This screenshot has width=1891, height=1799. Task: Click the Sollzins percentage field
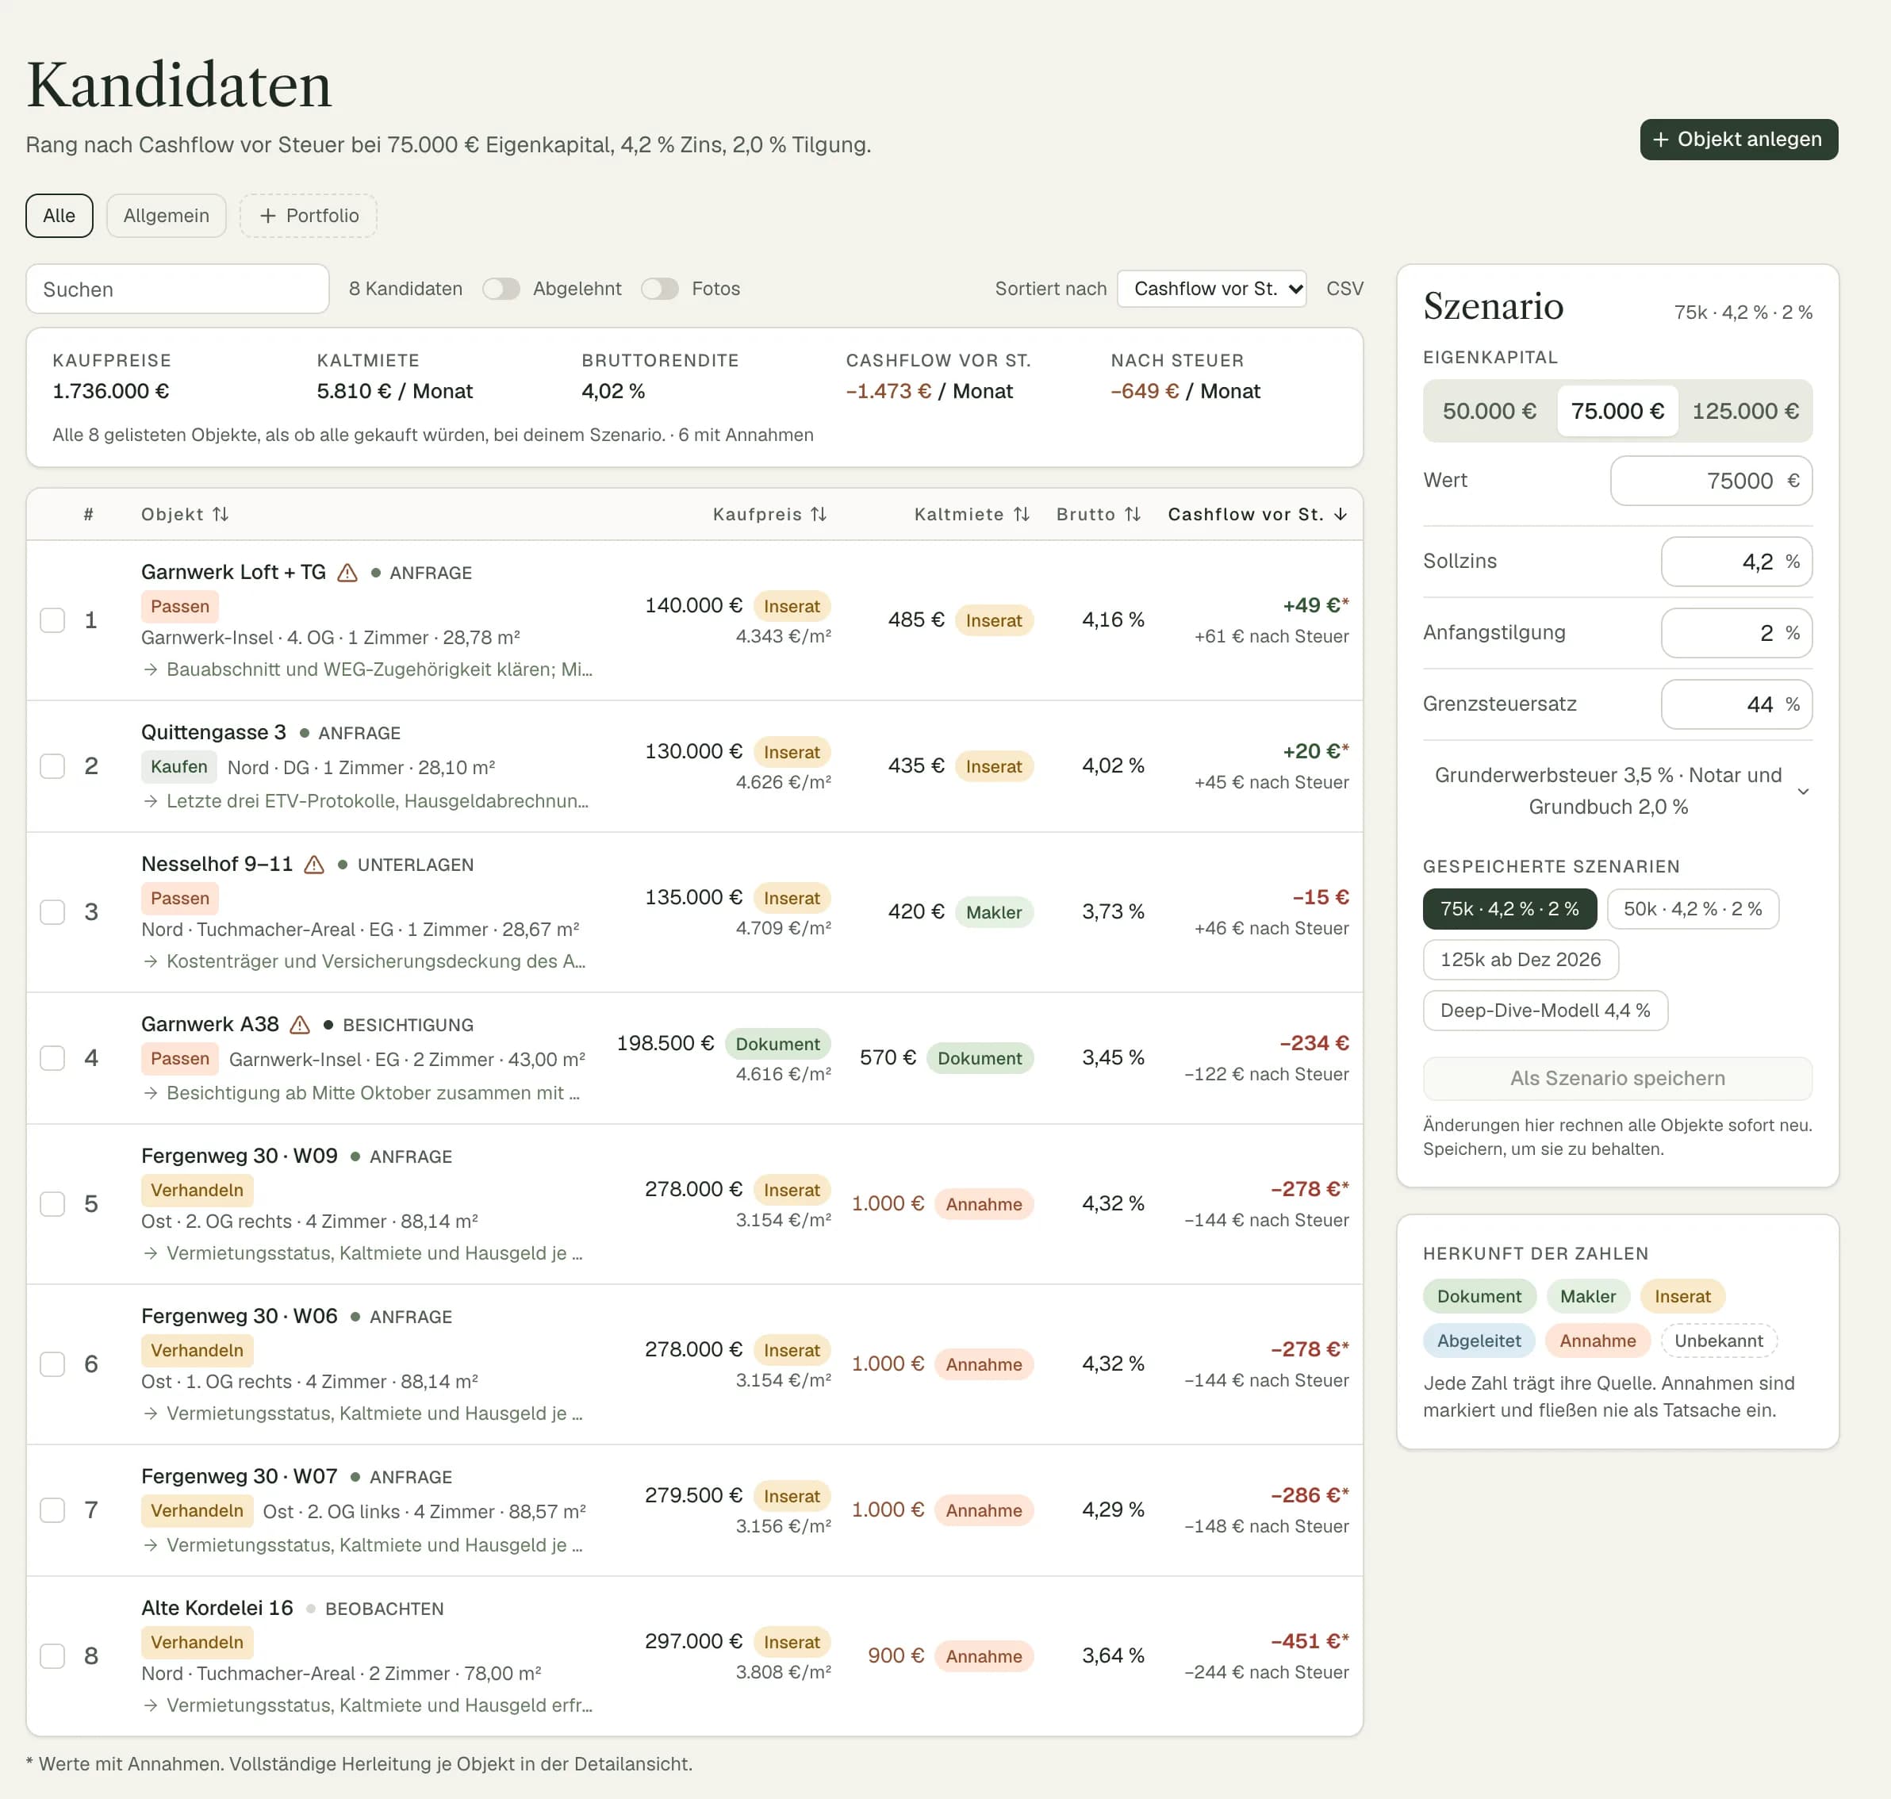(1736, 561)
